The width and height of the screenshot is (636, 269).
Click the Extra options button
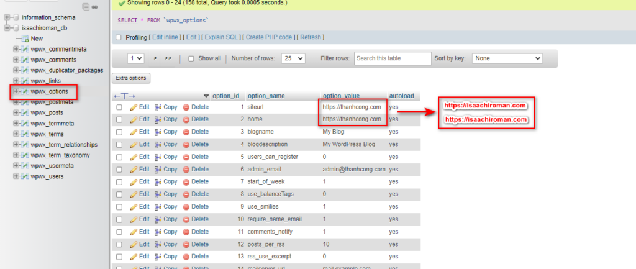click(x=131, y=78)
